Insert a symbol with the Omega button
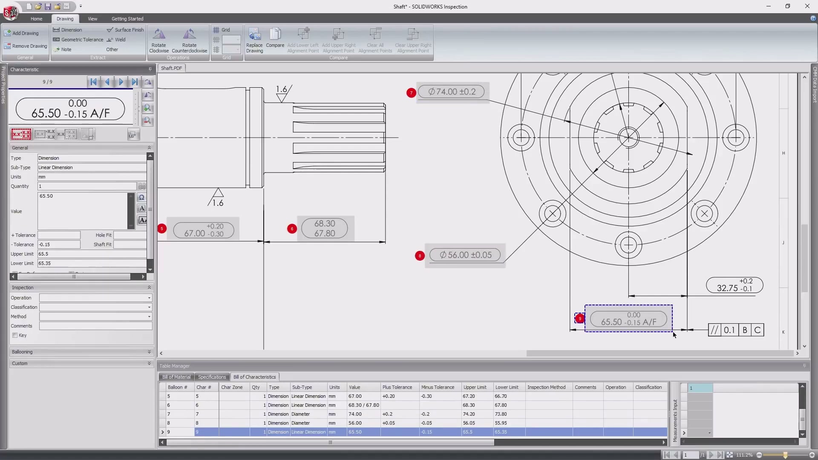 tap(142, 197)
